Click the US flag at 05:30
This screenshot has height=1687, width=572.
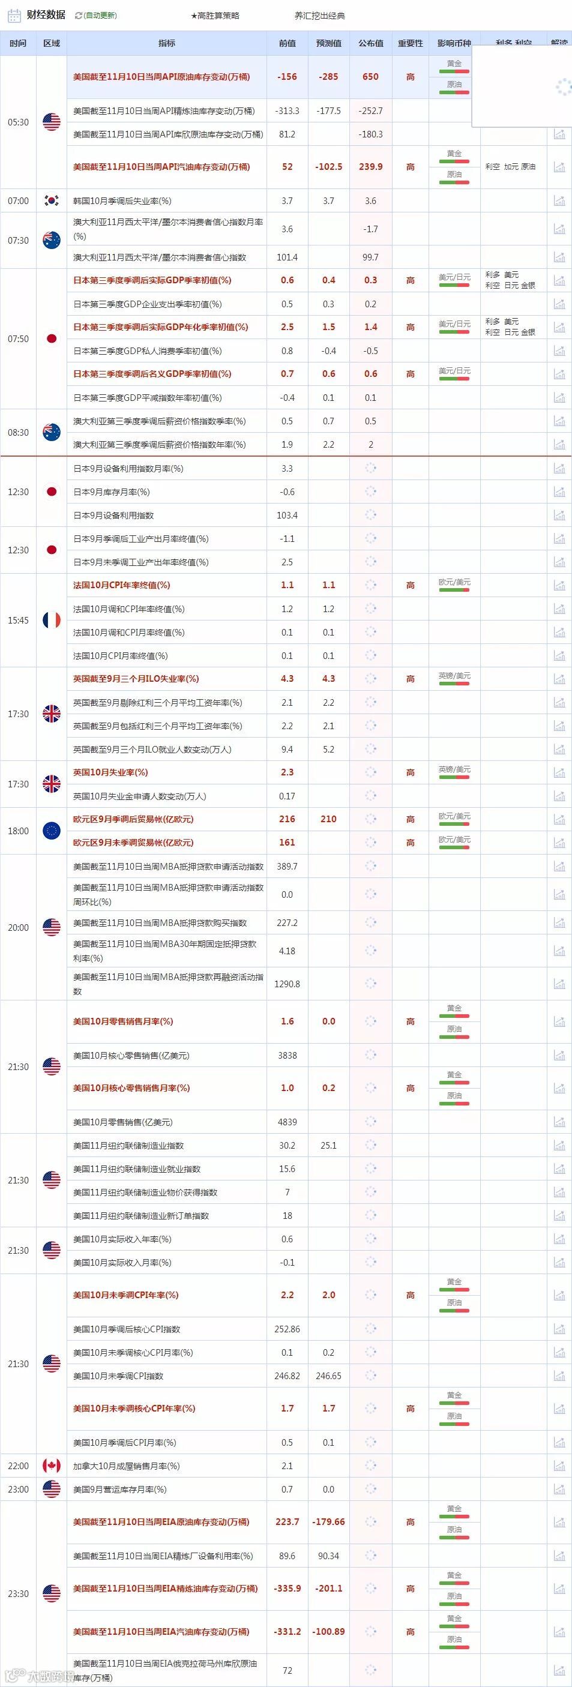52,122
